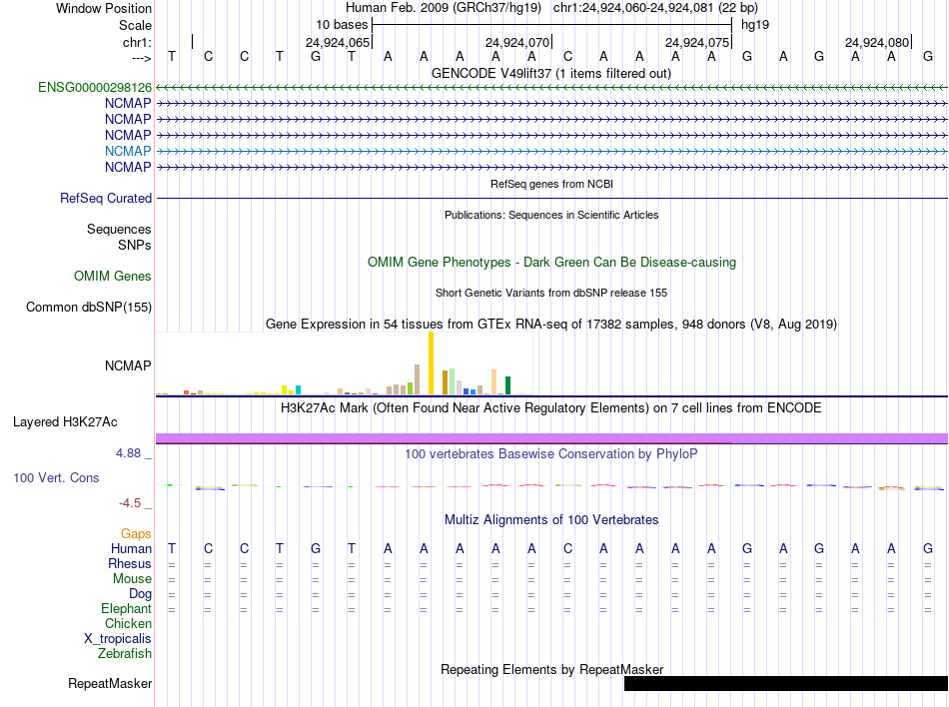Click the GTEx NCMAP expression label
Image resolution: width=949 pixels, height=707 pixels.
pyautogui.click(x=128, y=365)
